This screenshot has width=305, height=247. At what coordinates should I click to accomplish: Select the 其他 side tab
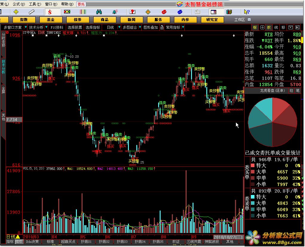pos(3,117)
